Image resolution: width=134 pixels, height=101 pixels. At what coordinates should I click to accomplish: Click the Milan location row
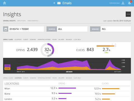67,88
